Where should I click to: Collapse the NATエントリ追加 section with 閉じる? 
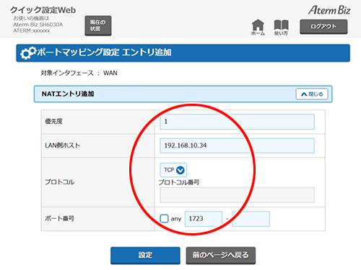[x=312, y=94]
